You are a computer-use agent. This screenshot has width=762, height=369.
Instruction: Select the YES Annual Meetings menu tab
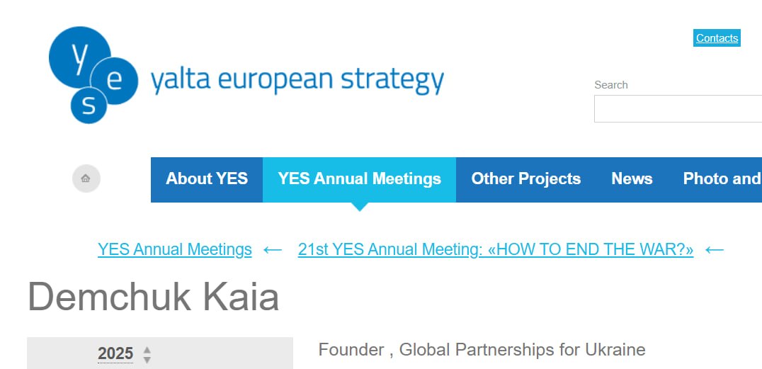click(x=359, y=179)
